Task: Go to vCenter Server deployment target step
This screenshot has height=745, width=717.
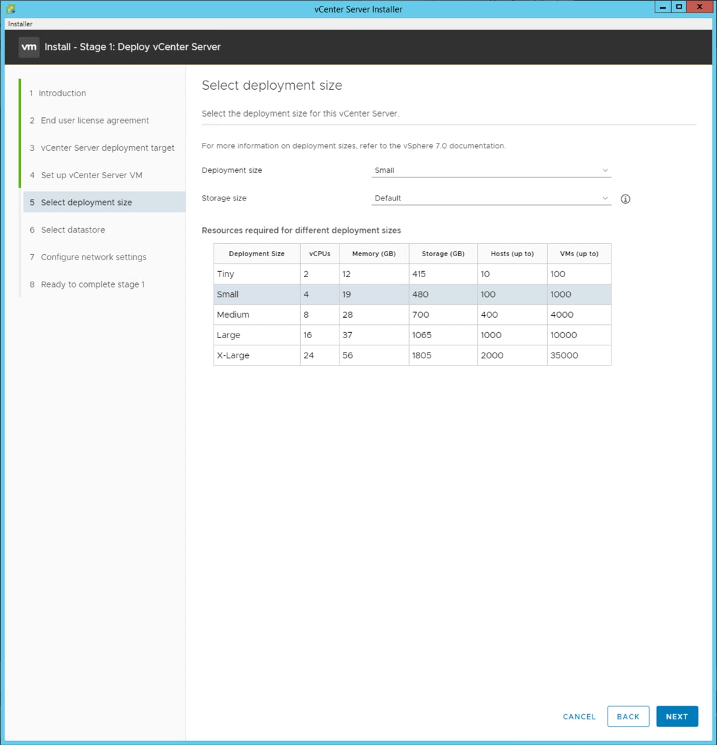Action: pos(102,148)
